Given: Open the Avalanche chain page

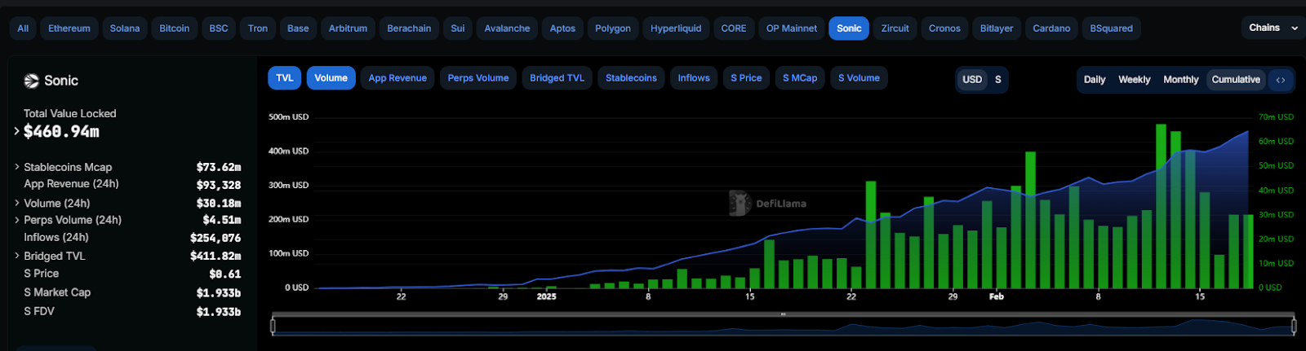Looking at the screenshot, I should [507, 29].
